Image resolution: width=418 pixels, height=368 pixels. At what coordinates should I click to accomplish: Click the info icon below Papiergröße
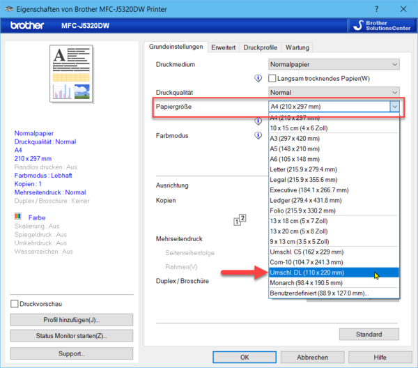258,121
